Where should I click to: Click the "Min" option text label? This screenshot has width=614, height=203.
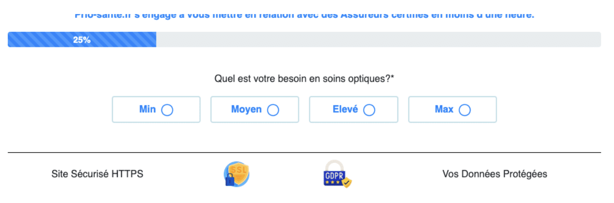click(x=147, y=110)
